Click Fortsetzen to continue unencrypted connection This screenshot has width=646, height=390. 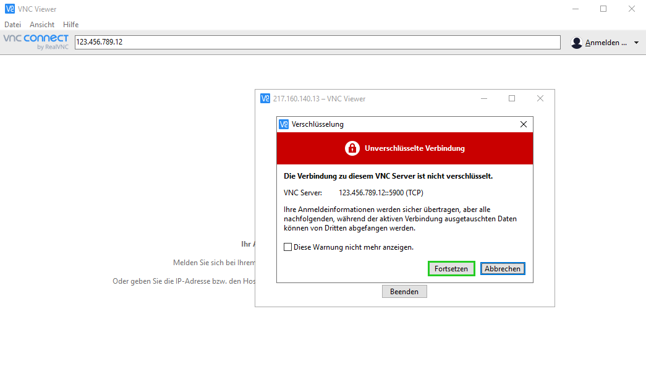[451, 268]
